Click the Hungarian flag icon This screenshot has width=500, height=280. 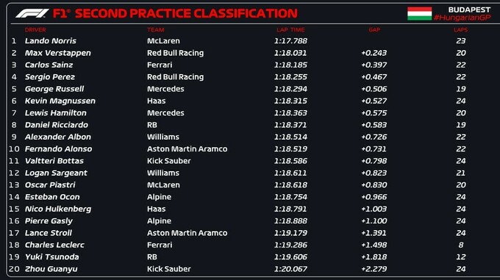click(419, 13)
